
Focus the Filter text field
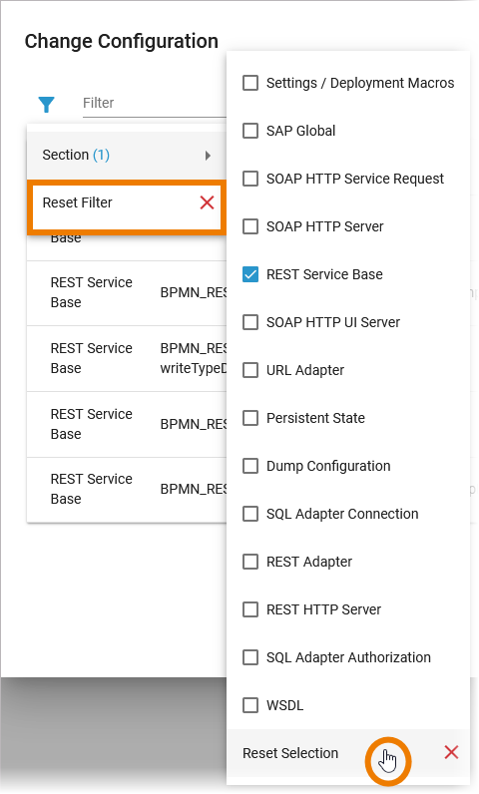(155, 104)
